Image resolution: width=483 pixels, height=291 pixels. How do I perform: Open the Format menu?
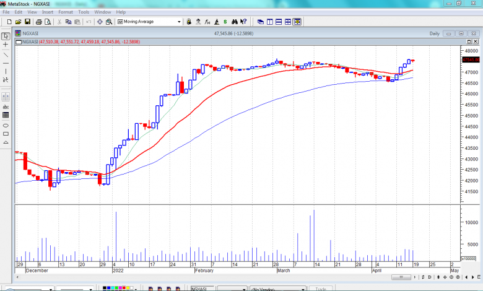tap(65, 12)
